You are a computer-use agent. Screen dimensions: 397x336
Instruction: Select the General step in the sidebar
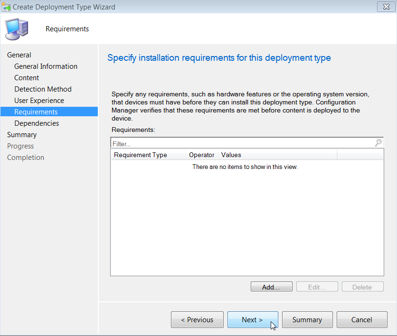point(19,55)
